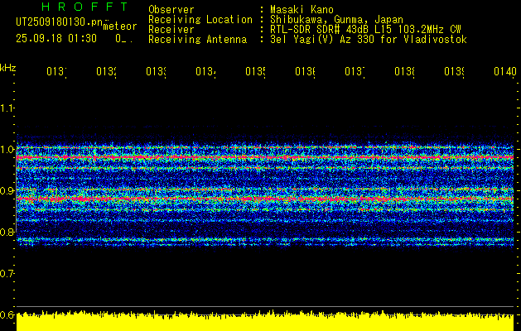Click the Receiving Location label
The height and width of the screenshot is (331, 521).
200,20
